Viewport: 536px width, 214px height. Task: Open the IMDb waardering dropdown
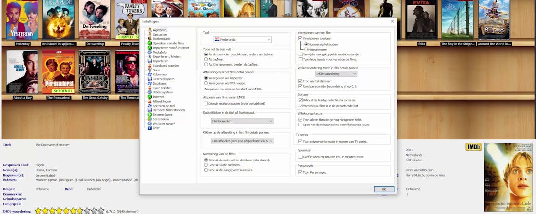336,74
